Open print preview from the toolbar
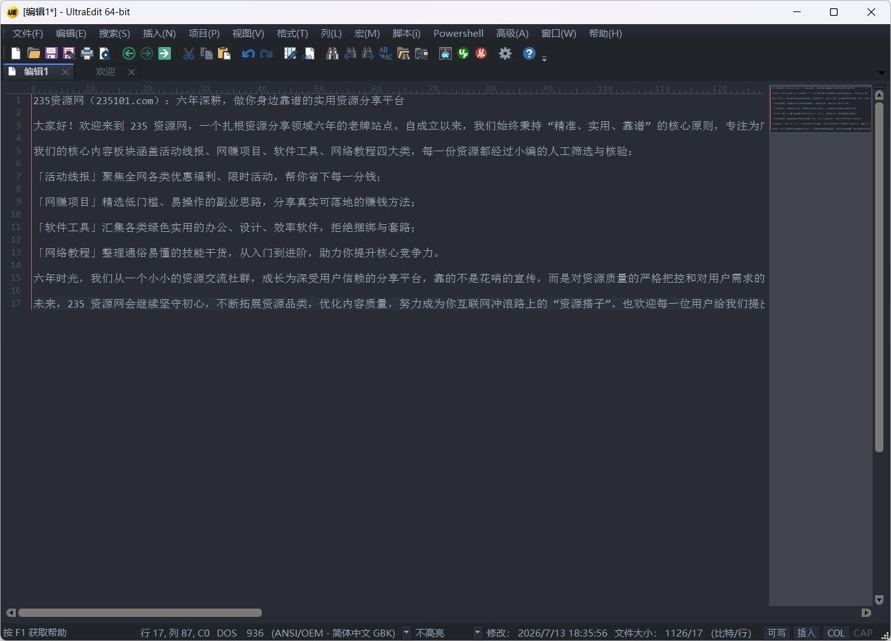The height and width of the screenshot is (641, 891). pos(105,54)
